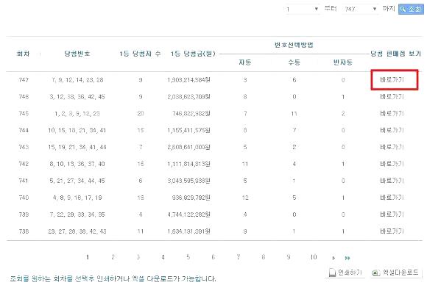427x285 pixels.
Task: Go to page 8 of results
Action: tap(264, 257)
